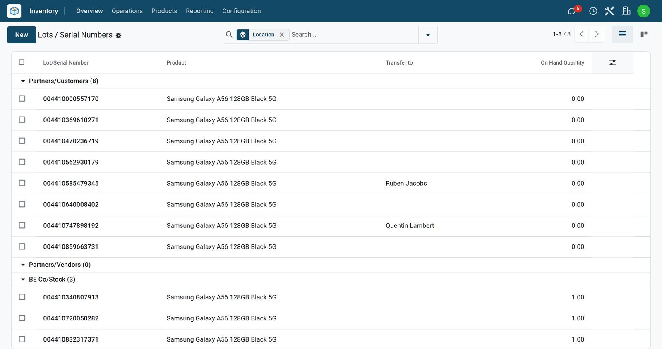This screenshot has width=662, height=349.
Task: Switch to kanban view
Action: click(x=644, y=34)
